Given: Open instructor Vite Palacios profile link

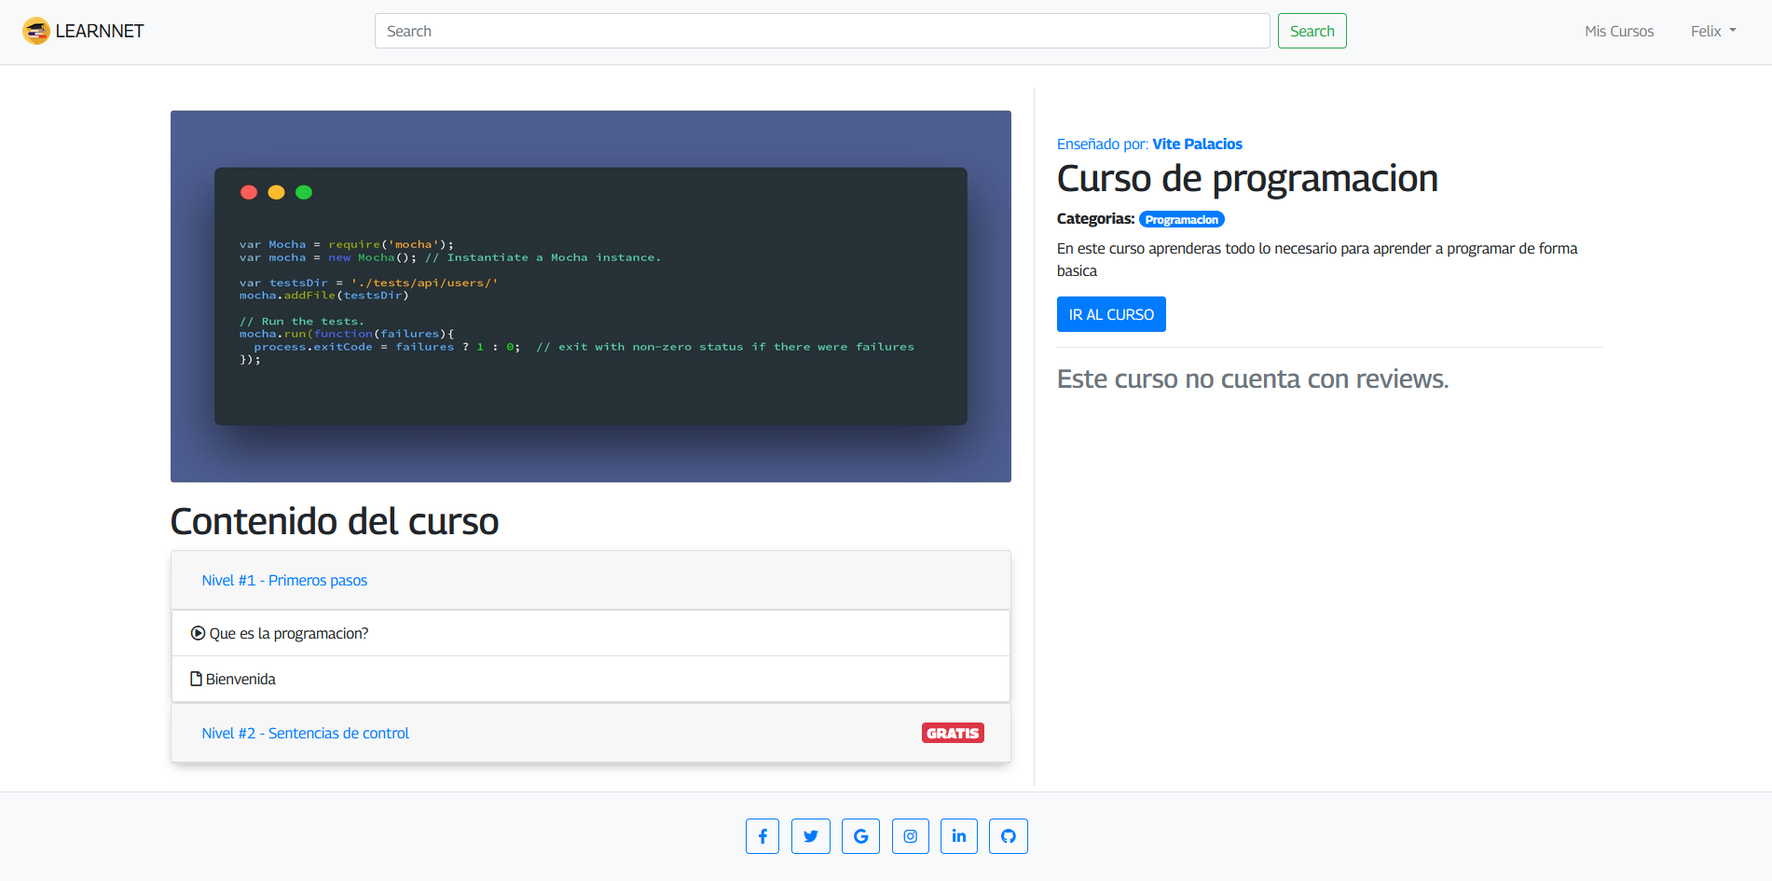Looking at the screenshot, I should click(1197, 144).
